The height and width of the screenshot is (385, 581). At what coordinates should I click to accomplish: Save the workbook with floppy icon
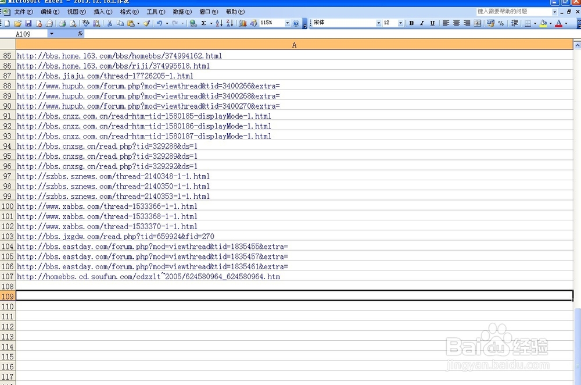coord(28,23)
